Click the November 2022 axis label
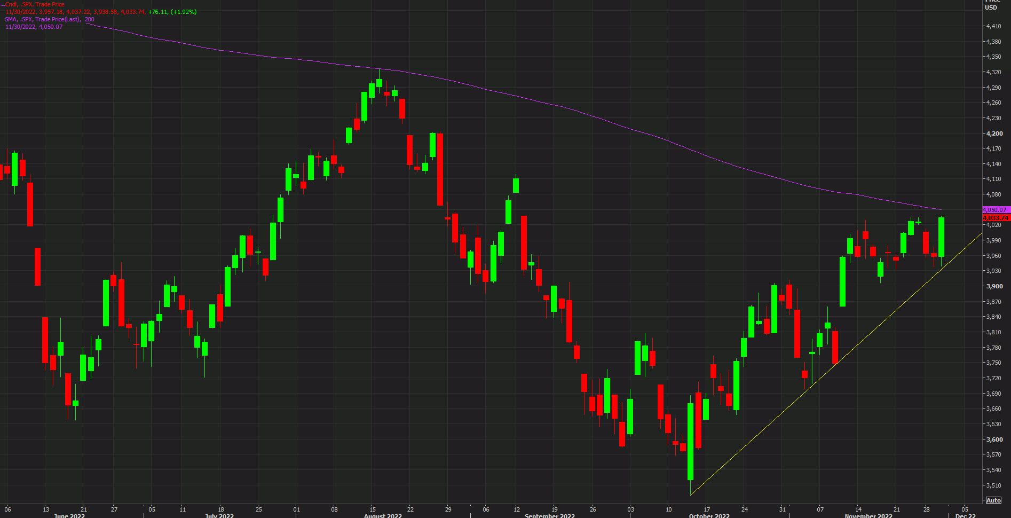 tap(869, 515)
